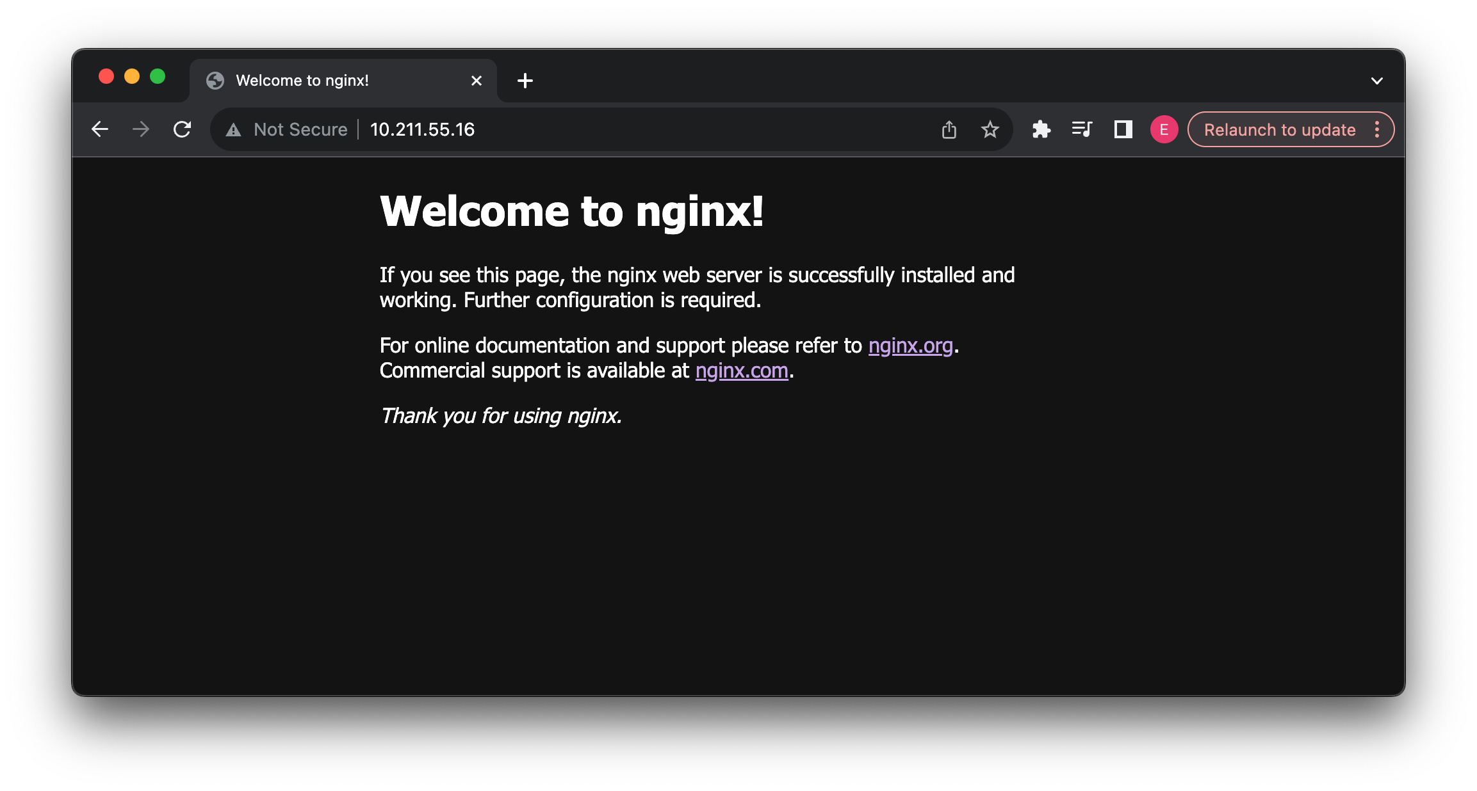Open a new tab with plus
This screenshot has height=791, width=1477.
coord(525,81)
